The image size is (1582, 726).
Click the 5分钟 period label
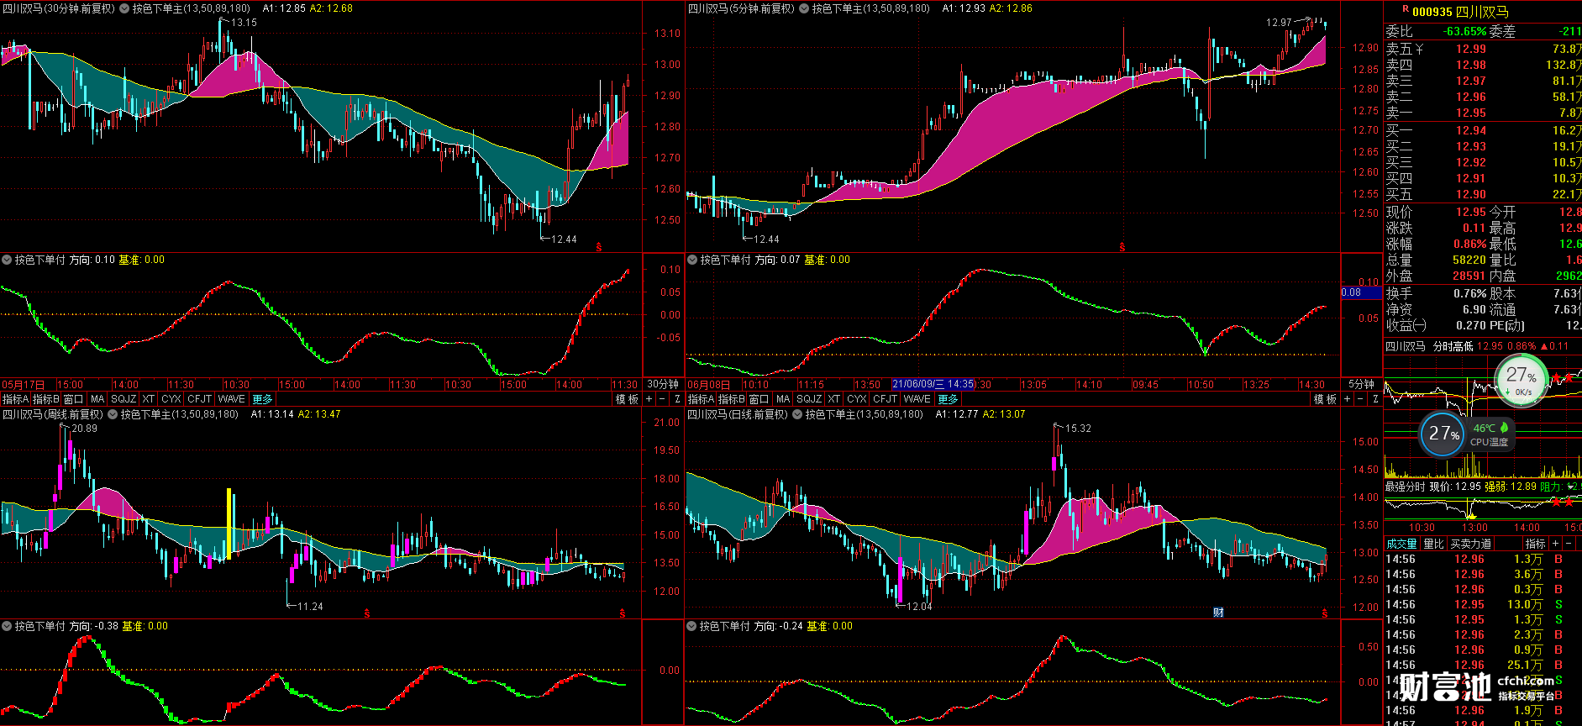[1361, 384]
